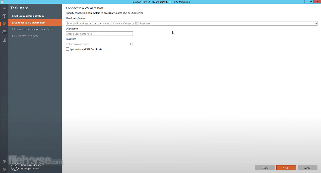Image resolution: width=321 pixels, height=173 pixels.
Task: Click the 'User name' label
Action: (x=72, y=29)
